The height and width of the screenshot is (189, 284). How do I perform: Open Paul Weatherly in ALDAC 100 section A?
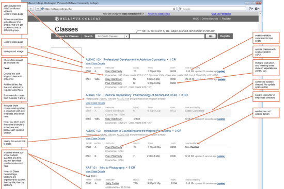(x=114, y=71)
